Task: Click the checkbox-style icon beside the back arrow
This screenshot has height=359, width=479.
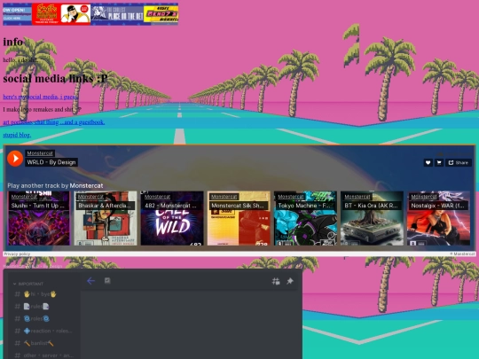Action: pos(107,280)
